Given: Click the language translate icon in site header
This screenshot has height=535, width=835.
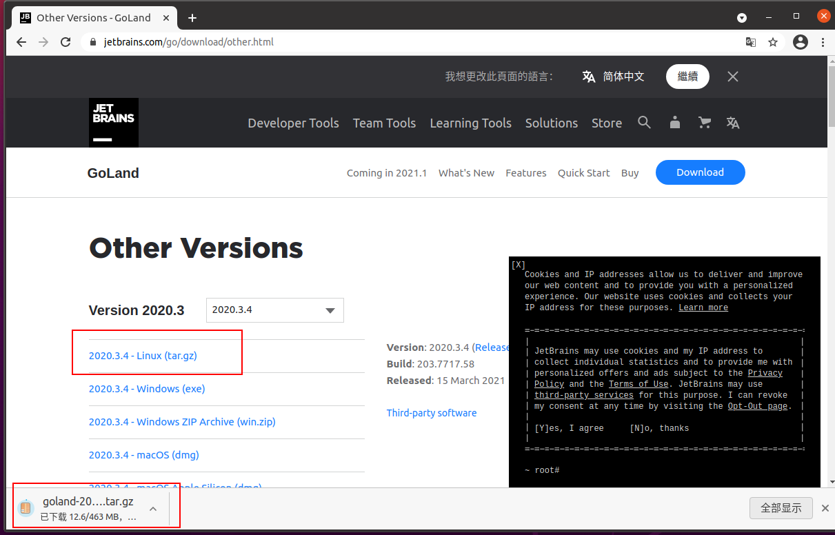Looking at the screenshot, I should [x=733, y=123].
